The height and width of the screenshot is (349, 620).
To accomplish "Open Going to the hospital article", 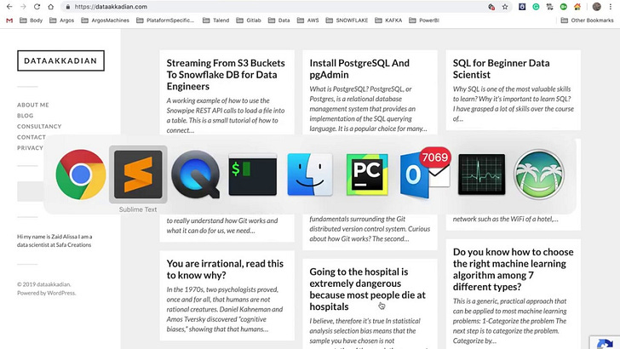I will pos(367,289).
